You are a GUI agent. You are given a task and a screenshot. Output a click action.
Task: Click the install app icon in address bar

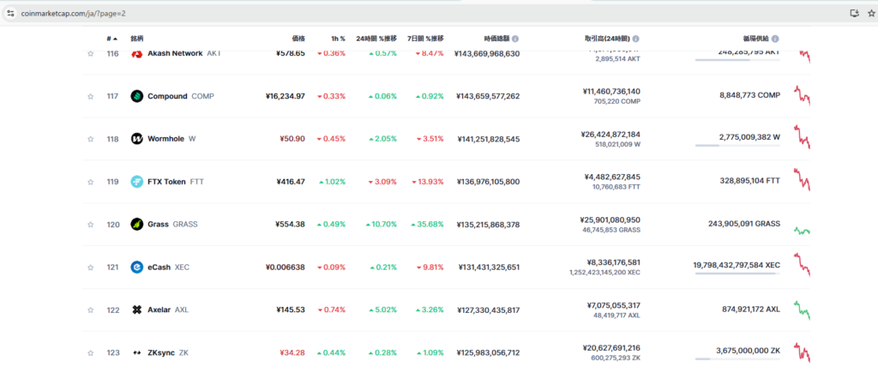point(855,13)
